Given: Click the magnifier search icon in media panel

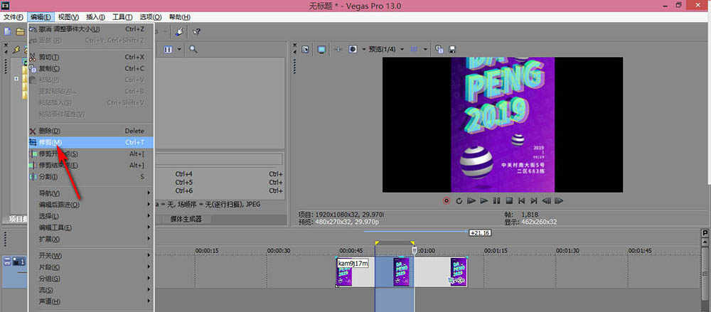Looking at the screenshot, I should click(x=193, y=49).
